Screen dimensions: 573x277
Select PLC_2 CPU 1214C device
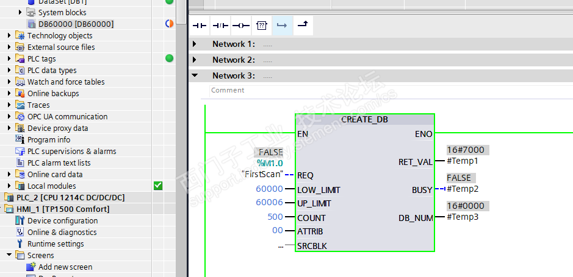coord(71,197)
